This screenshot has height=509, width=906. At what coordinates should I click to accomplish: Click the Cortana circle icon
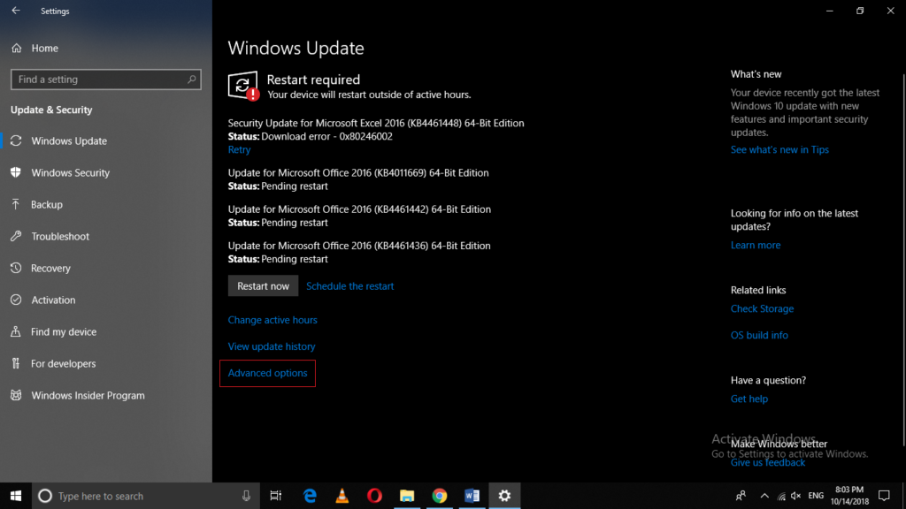[45, 496]
